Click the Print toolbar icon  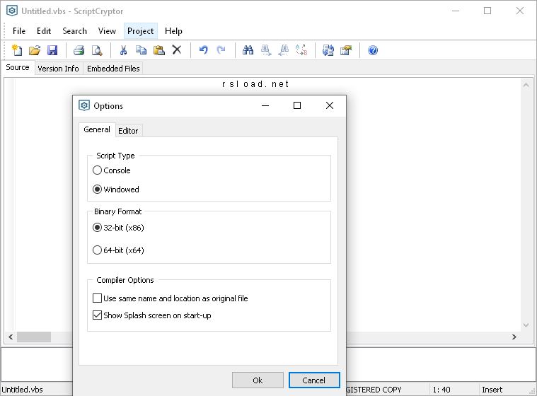tap(79, 50)
